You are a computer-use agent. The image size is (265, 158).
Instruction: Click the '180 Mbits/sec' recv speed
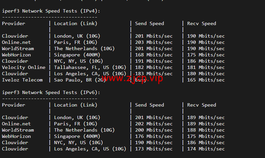pos(206,74)
